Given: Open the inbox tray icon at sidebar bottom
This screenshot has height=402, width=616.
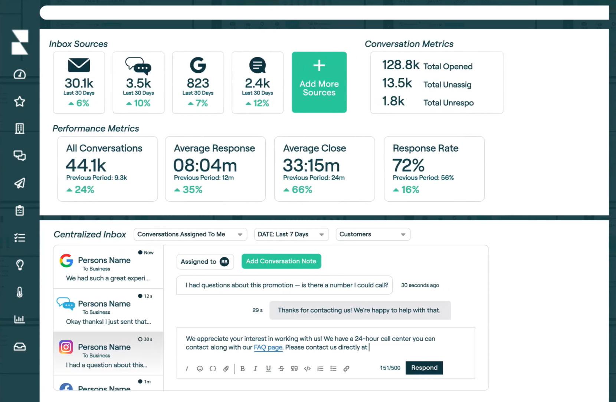Looking at the screenshot, I should coord(20,346).
